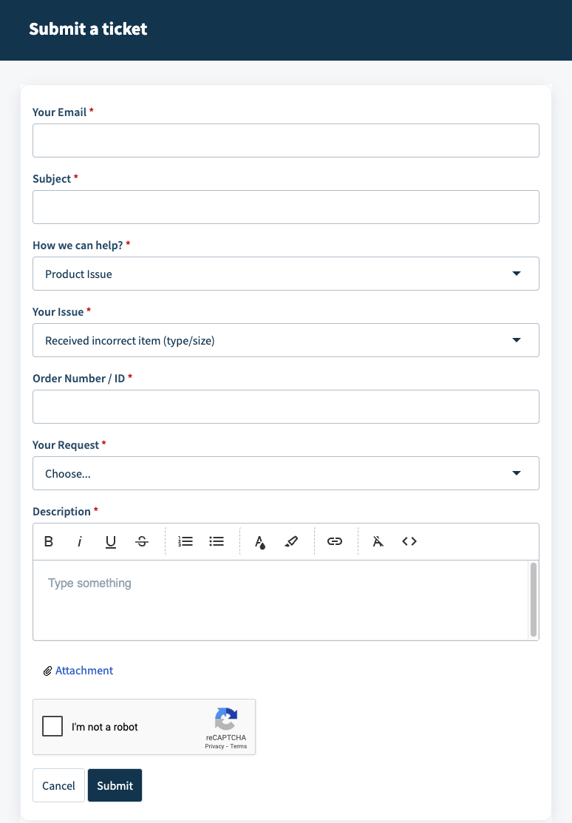Open the Attachment link
The height and width of the screenshot is (823, 572).
84,671
